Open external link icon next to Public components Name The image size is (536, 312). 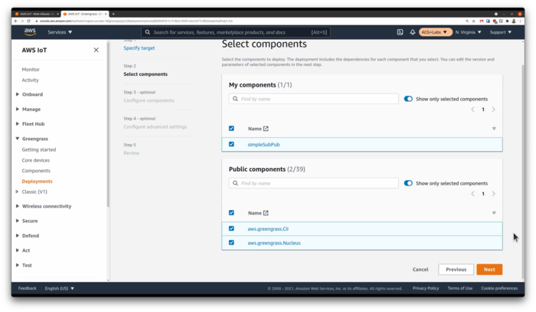point(266,213)
